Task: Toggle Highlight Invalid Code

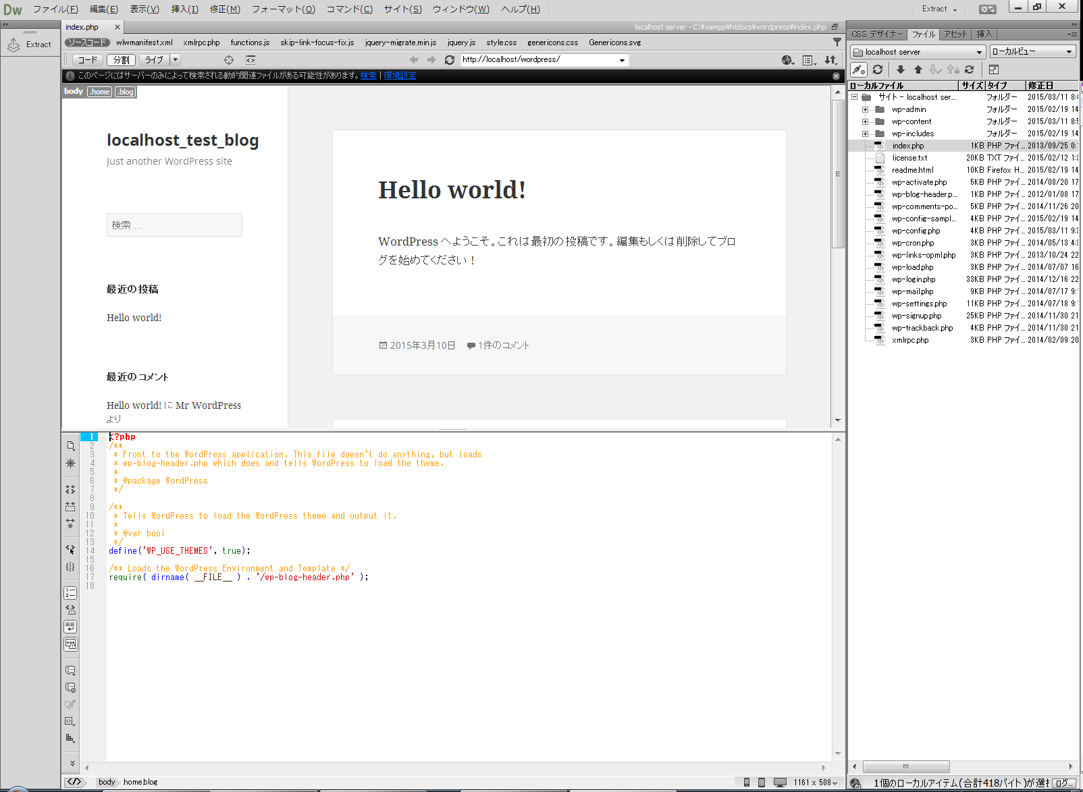Action: tap(70, 610)
